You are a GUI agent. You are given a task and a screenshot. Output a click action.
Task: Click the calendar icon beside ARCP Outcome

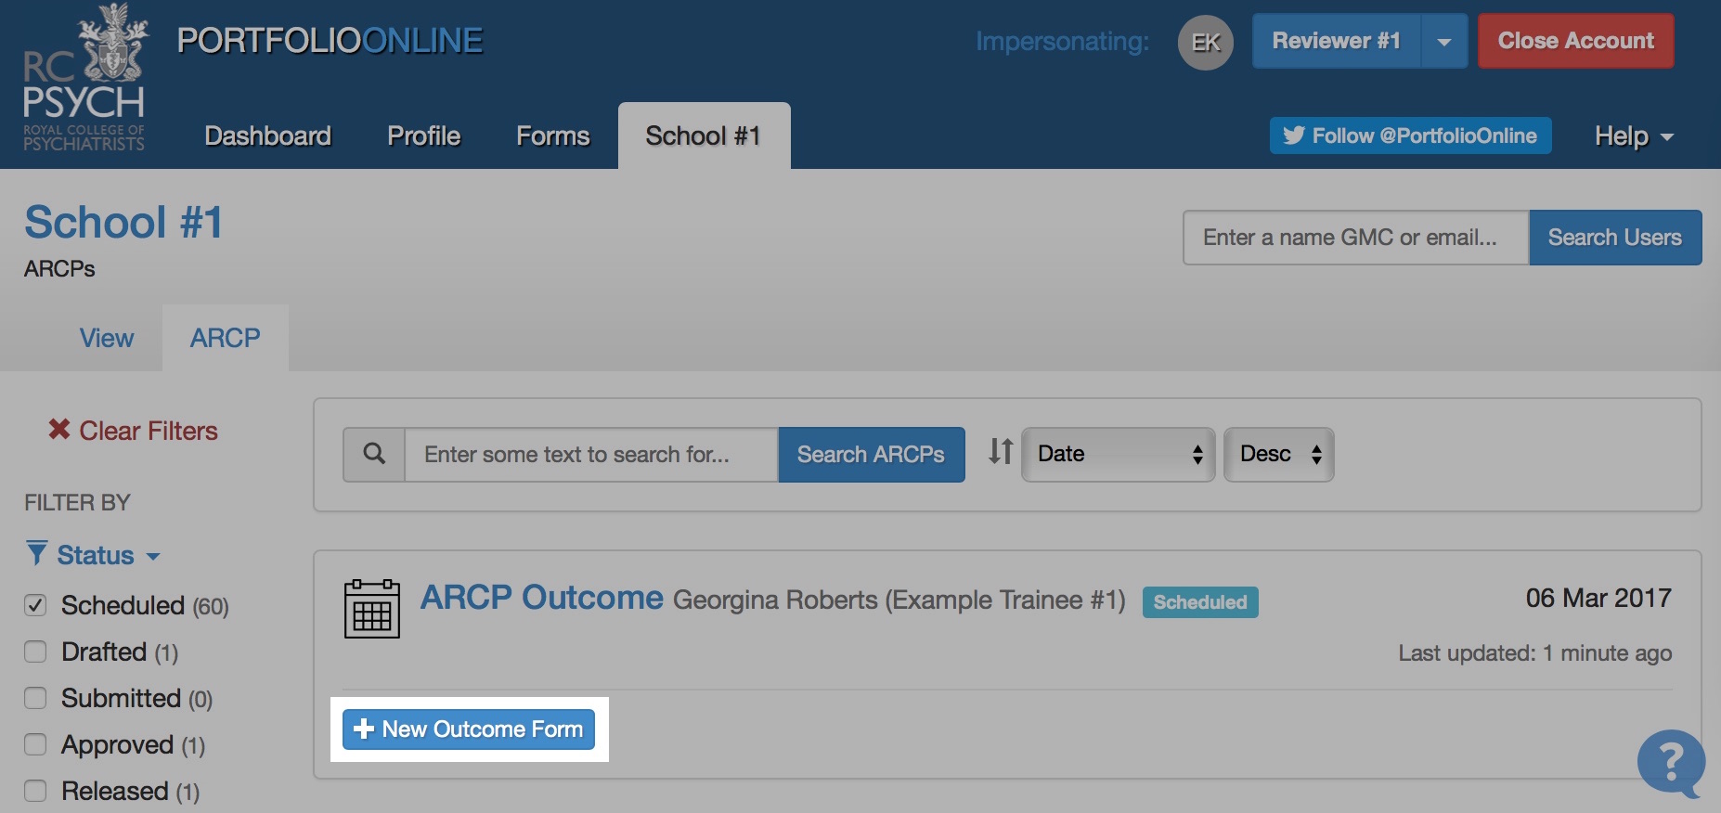point(372,609)
